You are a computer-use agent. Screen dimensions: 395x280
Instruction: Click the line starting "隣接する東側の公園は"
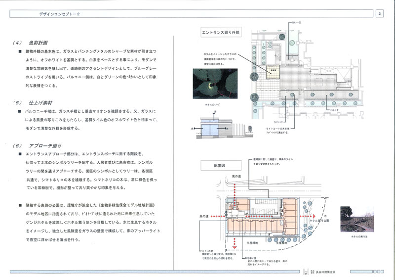coord(90,205)
